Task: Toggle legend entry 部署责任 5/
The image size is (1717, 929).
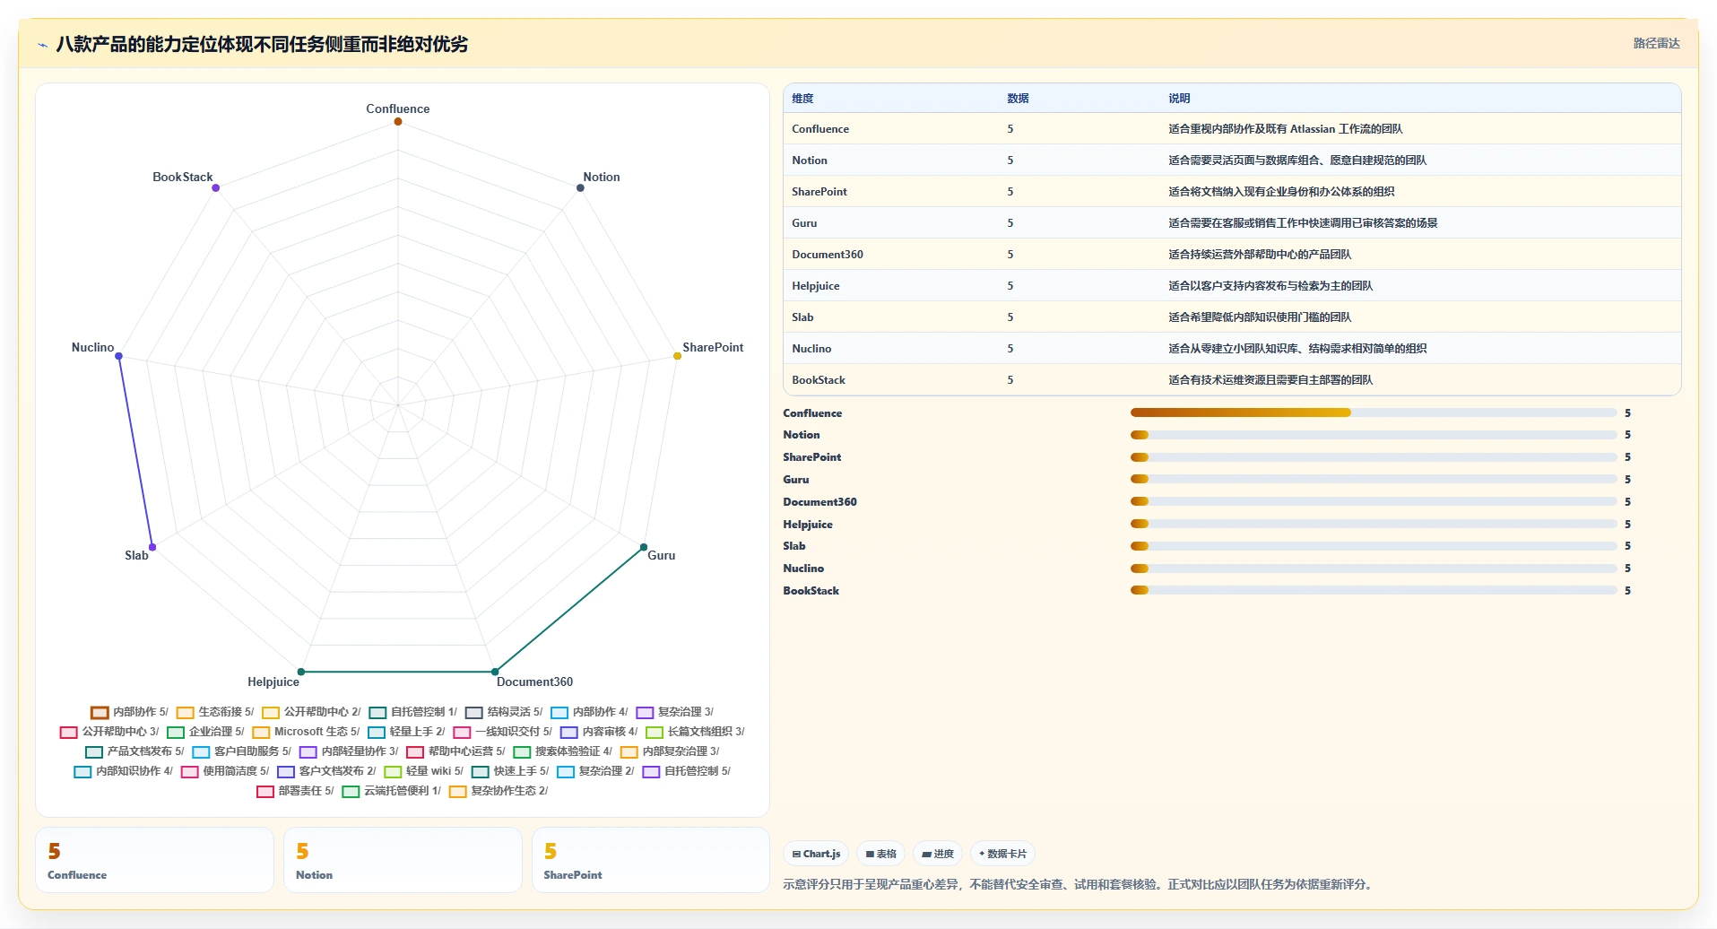Action: click(x=295, y=791)
